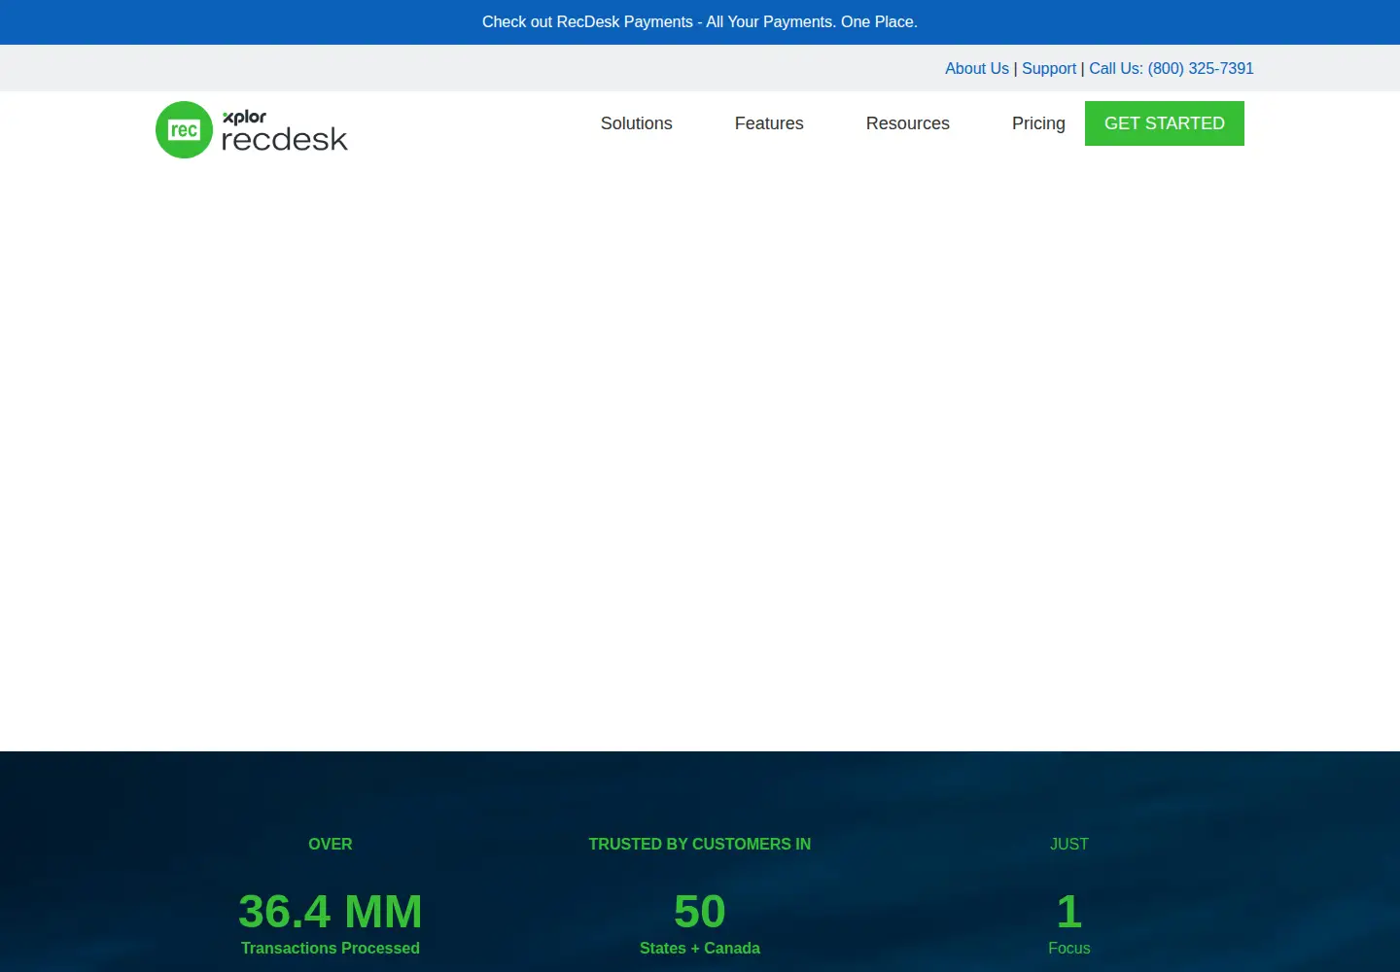Open the Resources menu
The image size is (1400, 972).
pos(907,123)
